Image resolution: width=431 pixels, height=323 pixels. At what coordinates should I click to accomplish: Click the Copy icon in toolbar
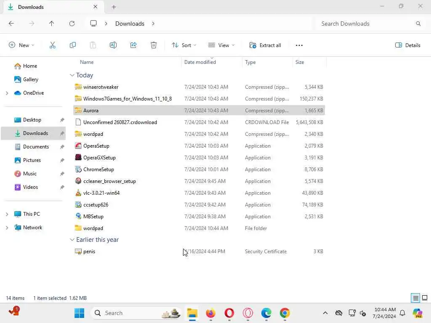(x=72, y=45)
